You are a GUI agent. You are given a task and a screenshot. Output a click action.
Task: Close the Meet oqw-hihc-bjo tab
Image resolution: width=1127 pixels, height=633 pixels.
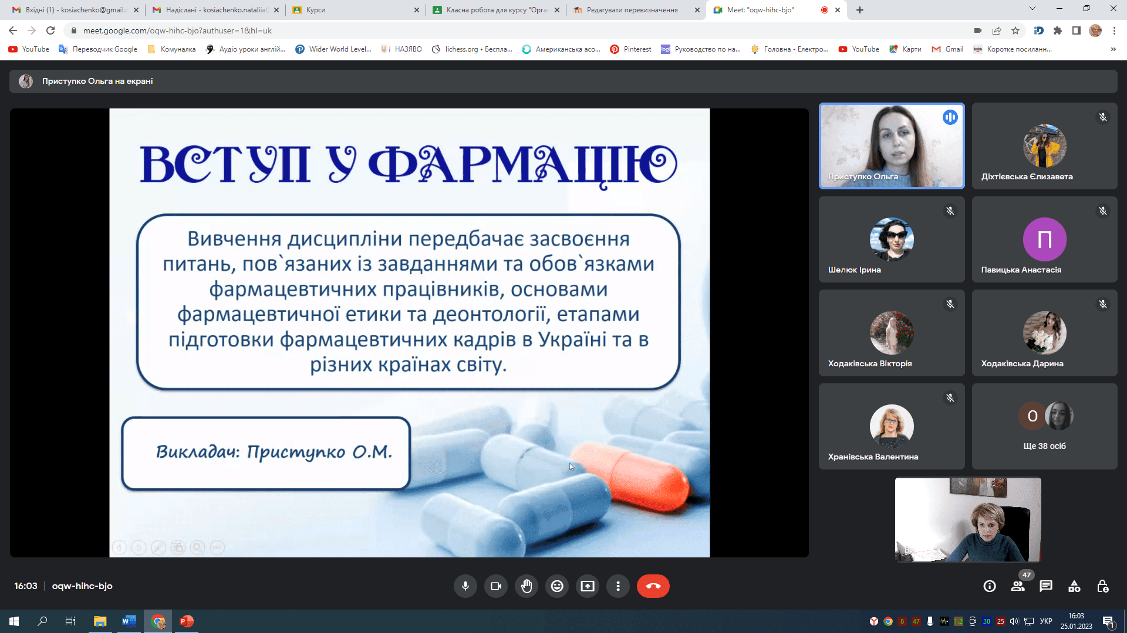[x=838, y=10]
